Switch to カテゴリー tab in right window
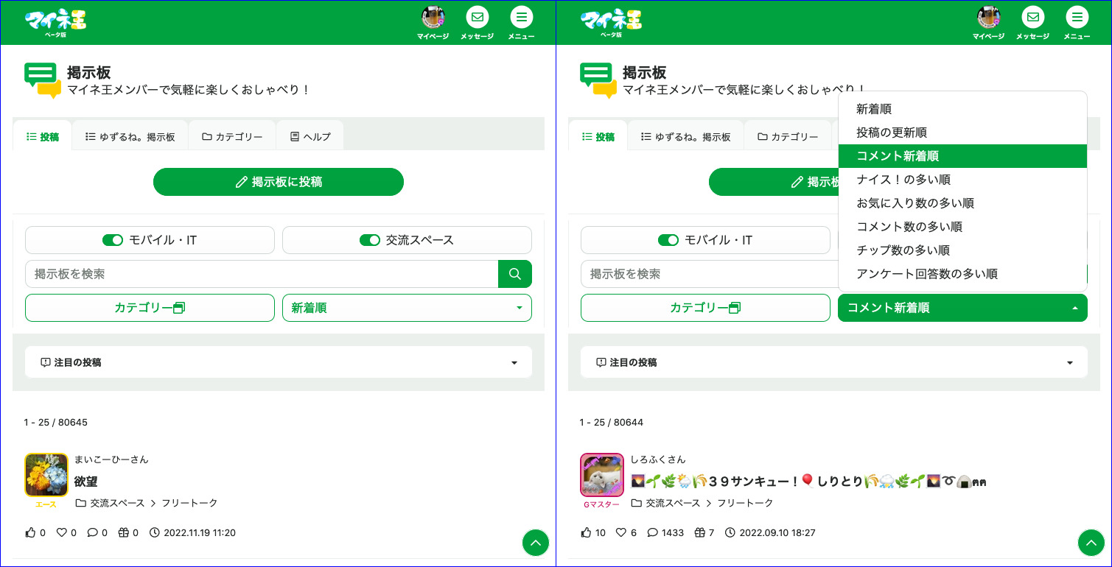 (x=788, y=136)
